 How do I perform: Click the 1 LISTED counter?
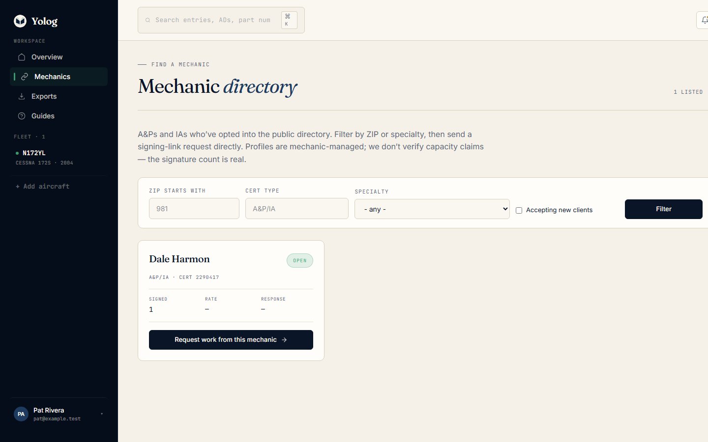[x=688, y=92]
